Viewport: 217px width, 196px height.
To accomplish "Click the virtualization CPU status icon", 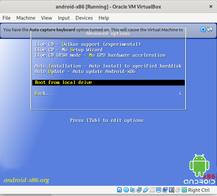I will coord(171,190).
